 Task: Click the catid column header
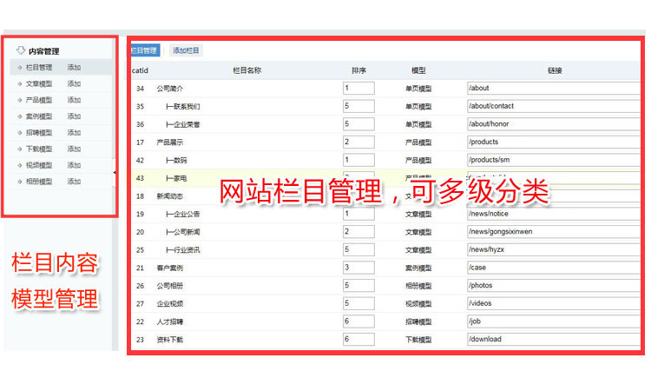point(140,70)
